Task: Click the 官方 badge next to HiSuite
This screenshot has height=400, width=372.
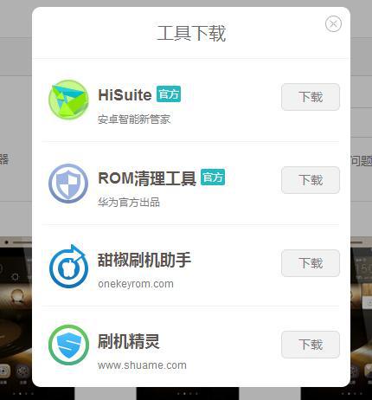Action: click(x=169, y=94)
